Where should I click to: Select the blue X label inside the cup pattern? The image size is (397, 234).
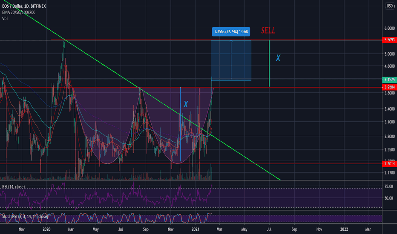coord(186,104)
